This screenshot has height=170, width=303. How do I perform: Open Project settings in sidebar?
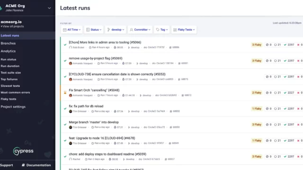(13, 107)
